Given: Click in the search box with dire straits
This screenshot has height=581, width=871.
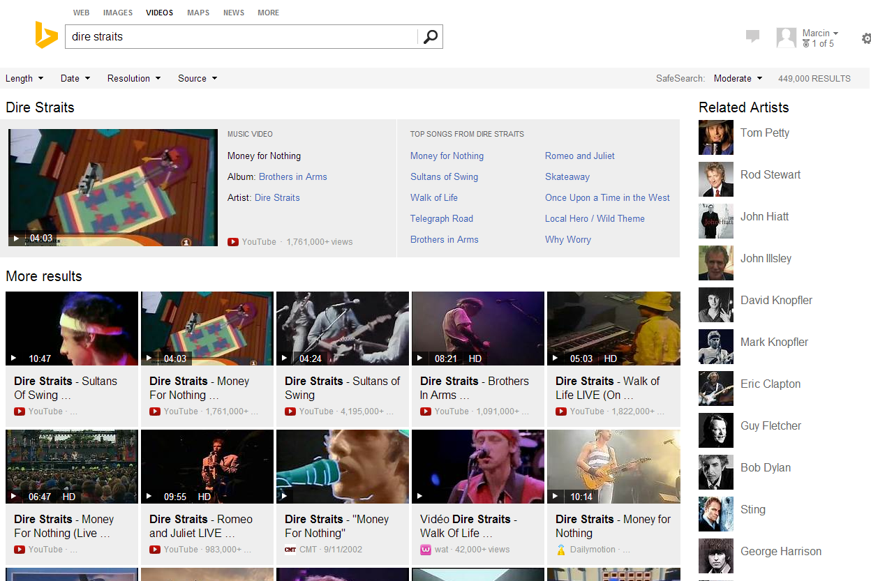Looking at the screenshot, I should 241,37.
